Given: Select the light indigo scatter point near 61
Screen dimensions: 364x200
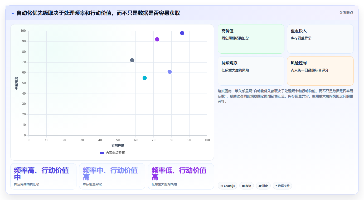Looking at the screenshot, I should [170, 72].
